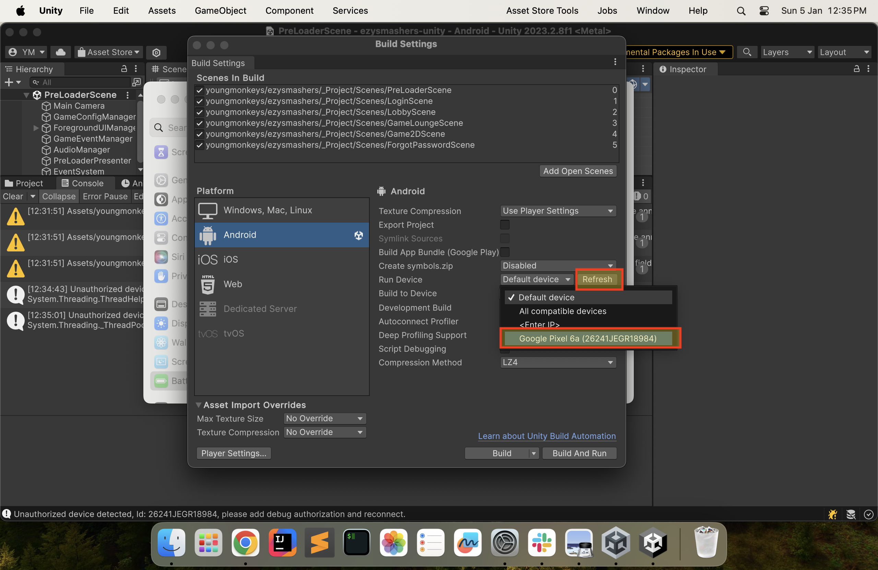Viewport: 878px width, 570px height.
Task: Enable Build App Bundle (Google Play)
Action: 505,252
